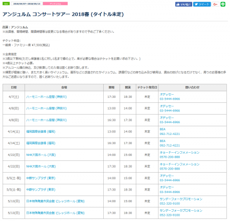Click 18:30 start time in 4/7(土) row

click(x=128, y=97)
